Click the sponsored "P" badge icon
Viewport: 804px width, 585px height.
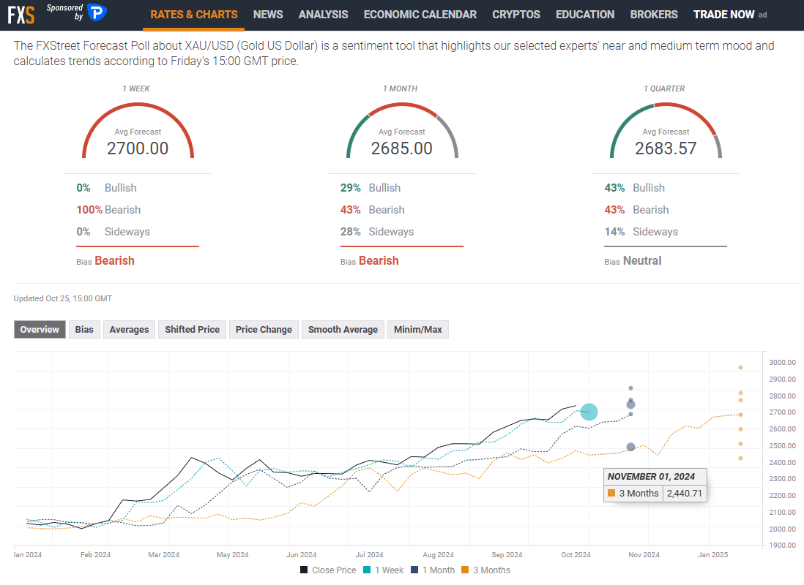tap(95, 13)
